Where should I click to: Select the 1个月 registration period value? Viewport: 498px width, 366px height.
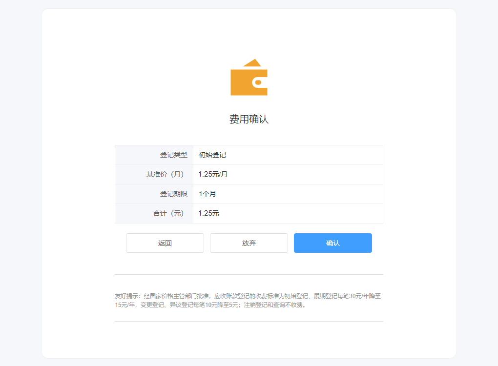tap(207, 194)
